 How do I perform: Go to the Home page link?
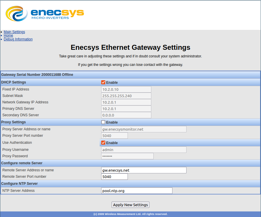click(x=8, y=35)
